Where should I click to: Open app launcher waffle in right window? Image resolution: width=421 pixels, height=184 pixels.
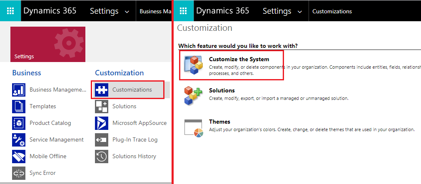(x=183, y=11)
